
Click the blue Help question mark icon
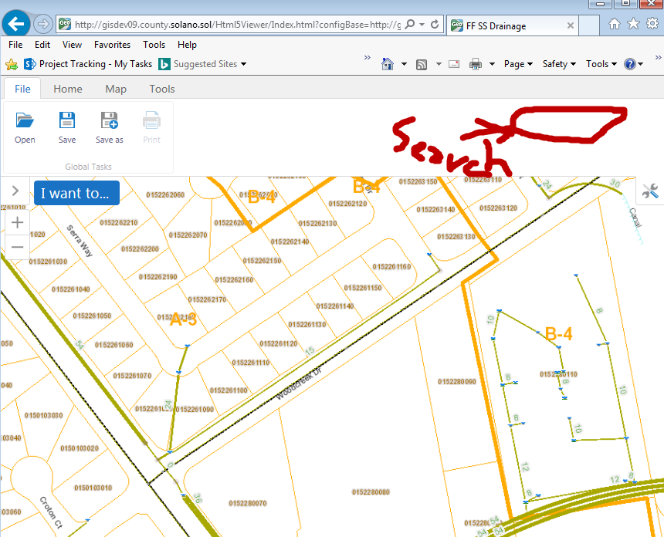630,64
